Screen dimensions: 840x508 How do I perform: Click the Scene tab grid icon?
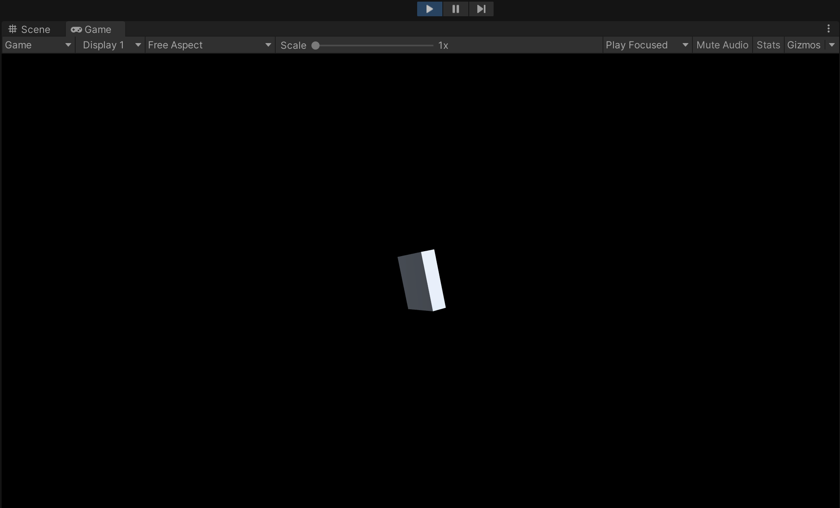[x=13, y=29]
